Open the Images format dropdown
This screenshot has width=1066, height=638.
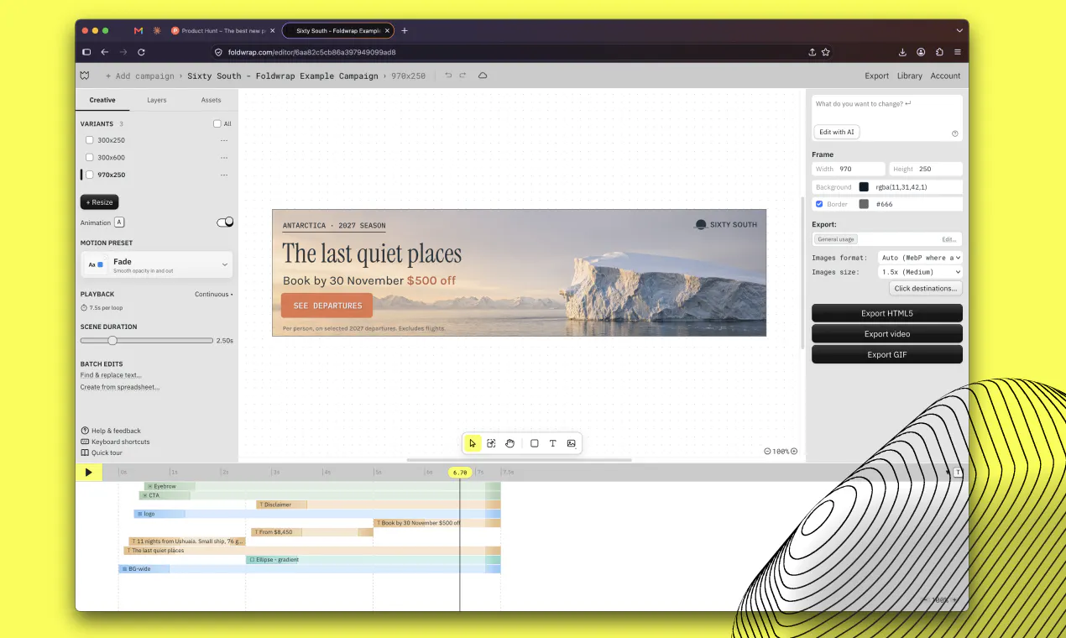click(x=920, y=258)
